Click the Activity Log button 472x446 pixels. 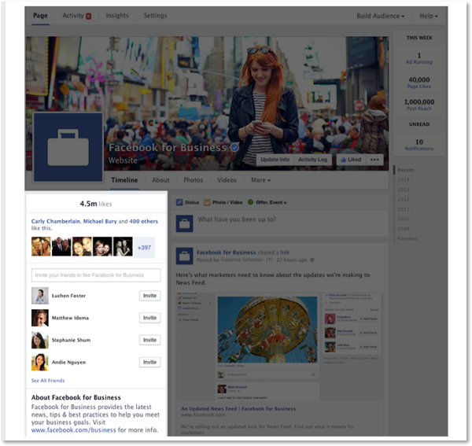coord(312,160)
